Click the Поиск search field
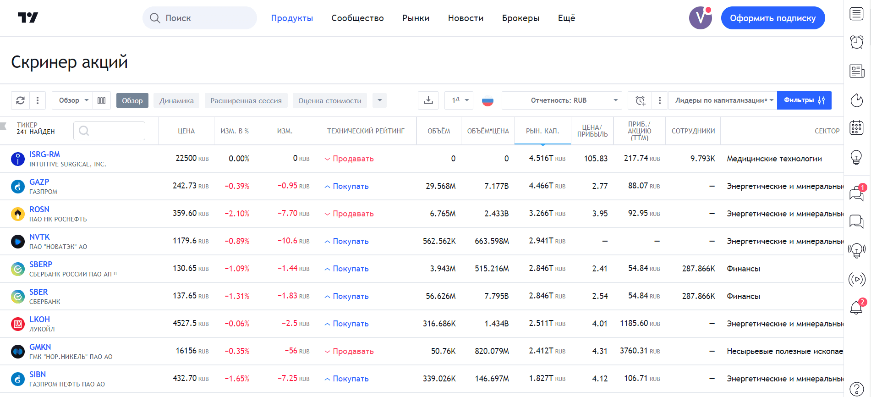Screen dimensions: 871x397 tap(200, 18)
